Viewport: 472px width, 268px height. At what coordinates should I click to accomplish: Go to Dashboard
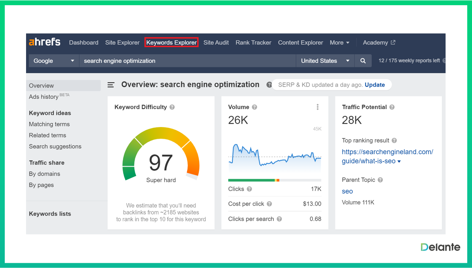[84, 43]
